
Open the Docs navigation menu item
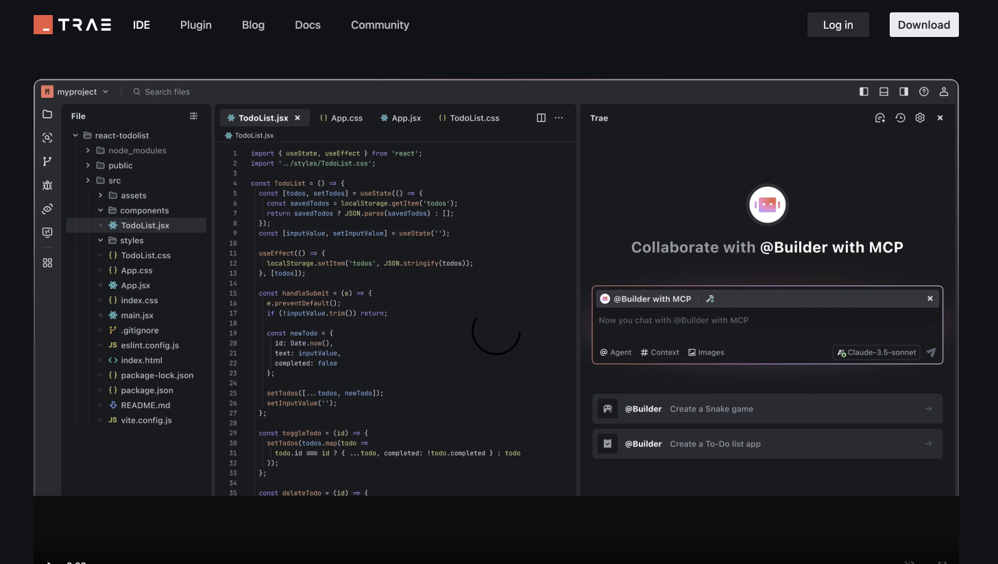coord(307,25)
